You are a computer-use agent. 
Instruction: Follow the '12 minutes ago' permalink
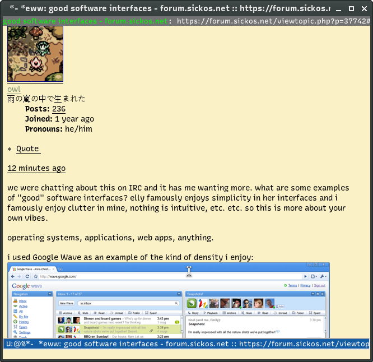[36, 168]
